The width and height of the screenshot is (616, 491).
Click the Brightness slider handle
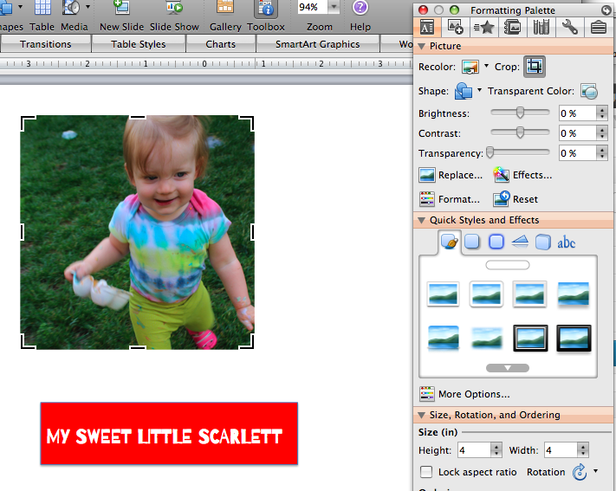coord(520,113)
